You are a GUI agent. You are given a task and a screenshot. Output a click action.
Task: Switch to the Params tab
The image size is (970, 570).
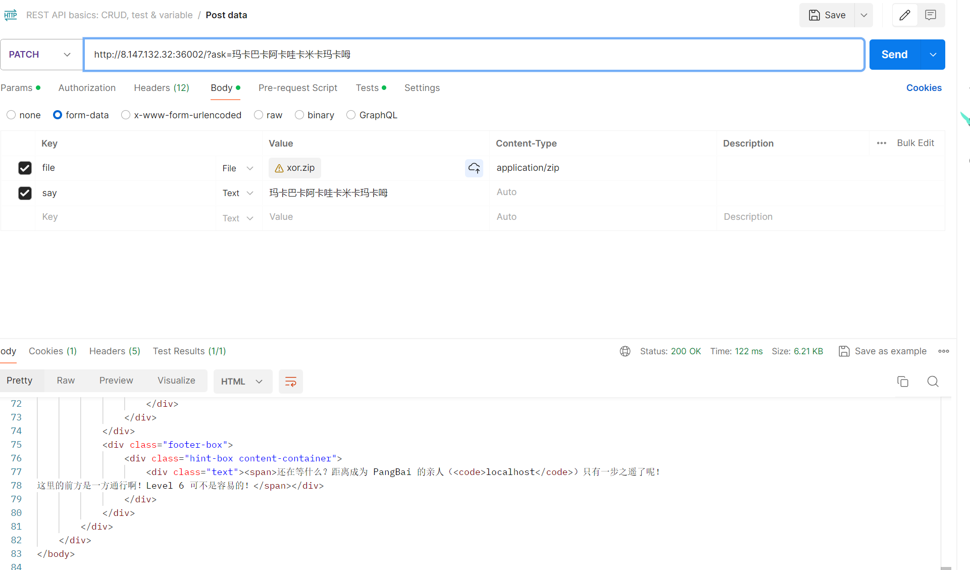pyautogui.click(x=20, y=88)
